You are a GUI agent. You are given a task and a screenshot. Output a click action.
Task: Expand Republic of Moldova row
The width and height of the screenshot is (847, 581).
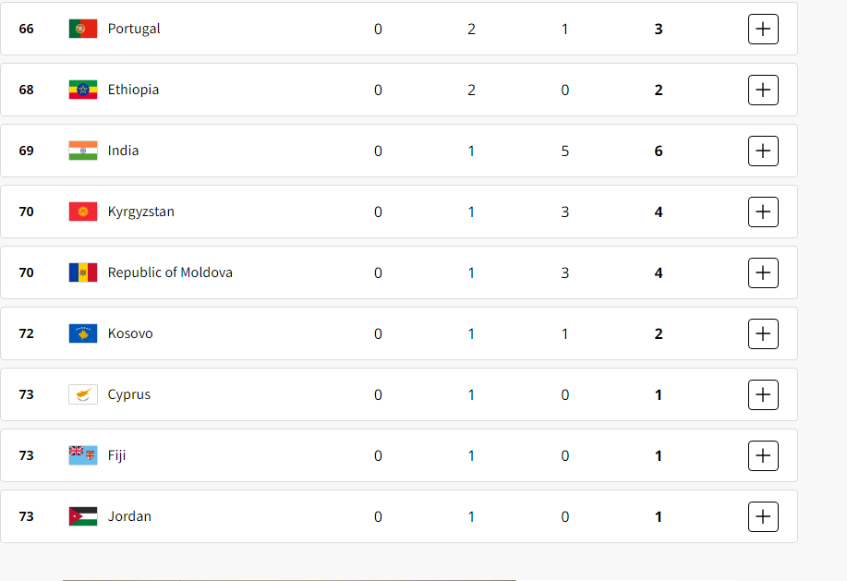pos(763,272)
